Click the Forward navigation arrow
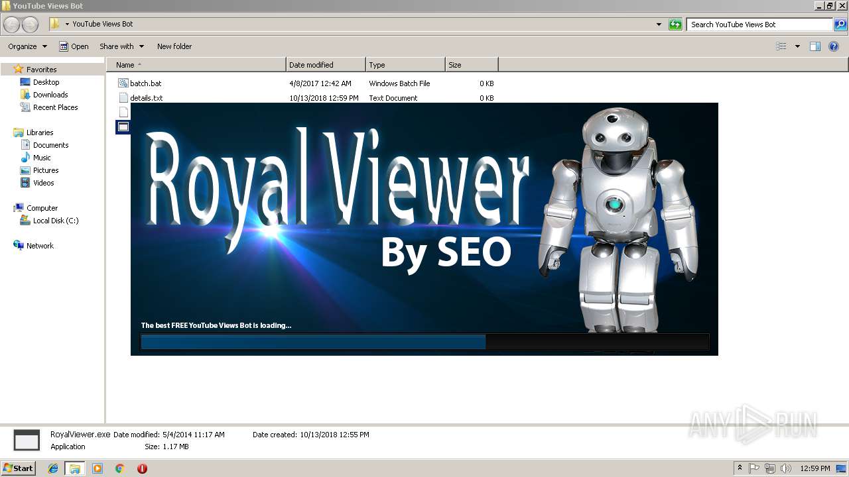The height and width of the screenshot is (477, 849). (x=30, y=25)
